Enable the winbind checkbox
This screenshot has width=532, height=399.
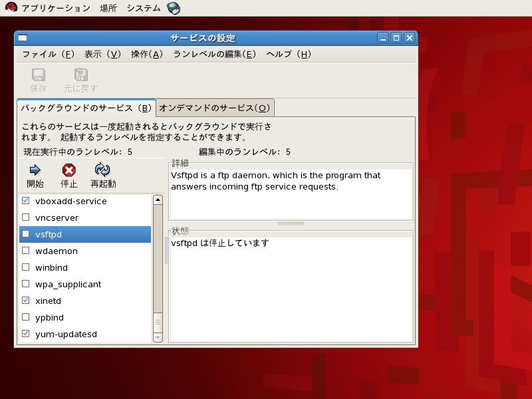(x=25, y=267)
